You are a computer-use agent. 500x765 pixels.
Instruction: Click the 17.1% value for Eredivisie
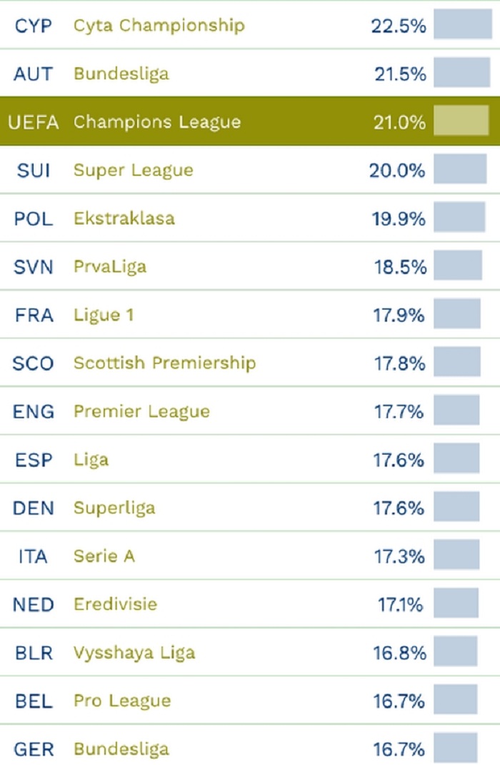pos(401,604)
